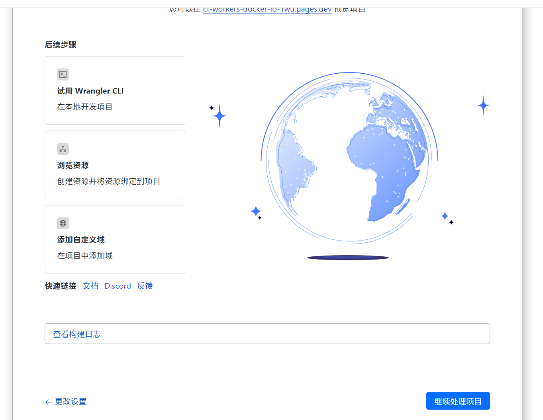543x420 pixels.
Task: Click the Earth globe illustration
Action: tap(349, 158)
